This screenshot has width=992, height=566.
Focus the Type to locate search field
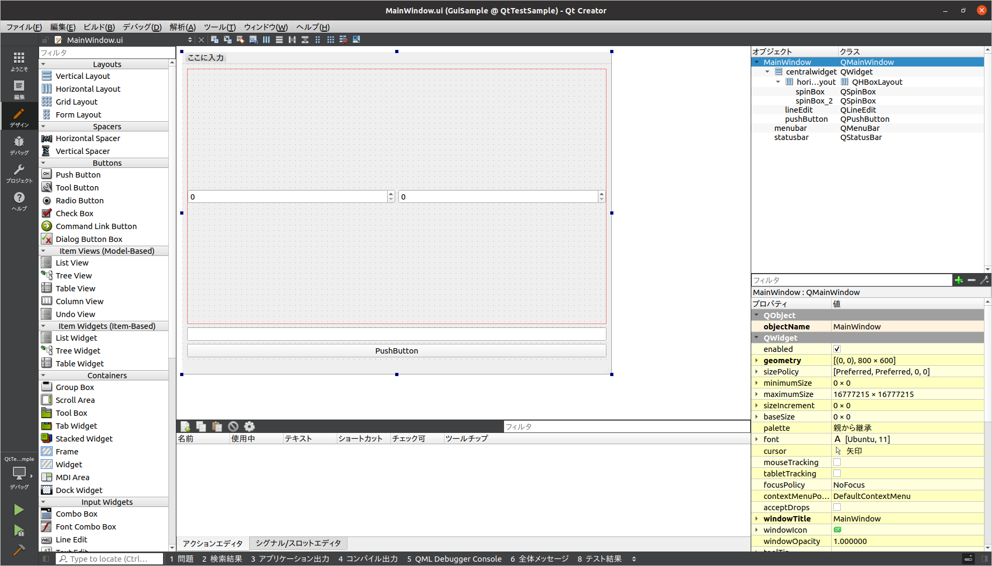110,559
